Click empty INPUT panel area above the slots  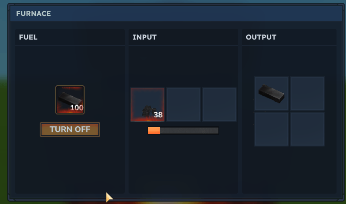pos(183,66)
